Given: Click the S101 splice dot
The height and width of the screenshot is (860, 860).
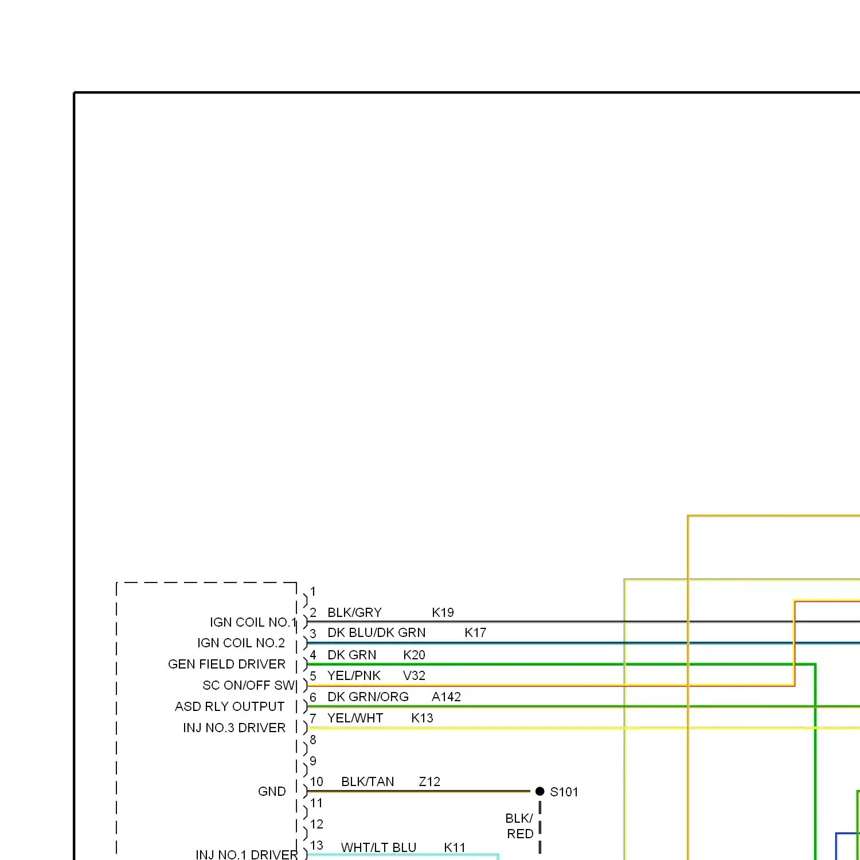Looking at the screenshot, I should (x=540, y=791).
